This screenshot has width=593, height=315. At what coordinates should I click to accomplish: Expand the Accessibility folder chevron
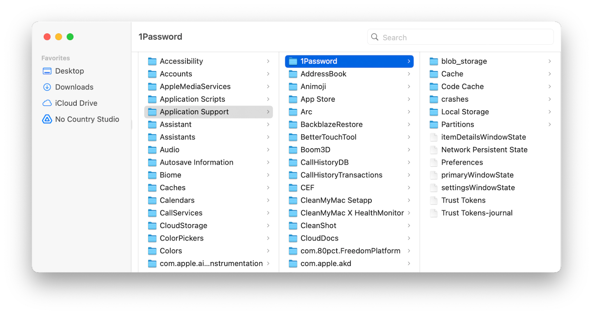click(x=268, y=61)
